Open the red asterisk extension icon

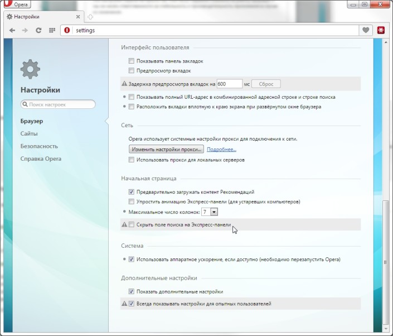pos(381,30)
